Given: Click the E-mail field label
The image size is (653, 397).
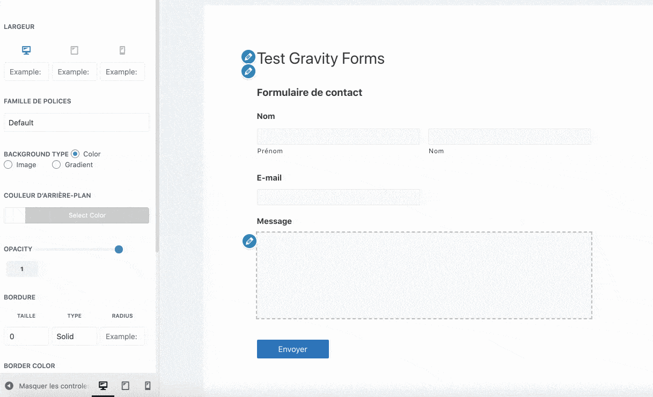Looking at the screenshot, I should point(269,178).
